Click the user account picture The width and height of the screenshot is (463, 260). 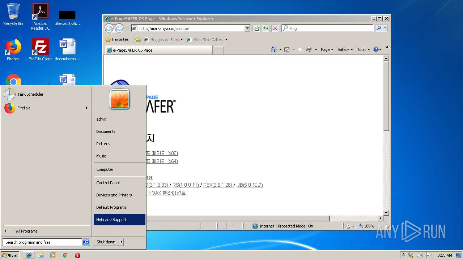pos(119,99)
